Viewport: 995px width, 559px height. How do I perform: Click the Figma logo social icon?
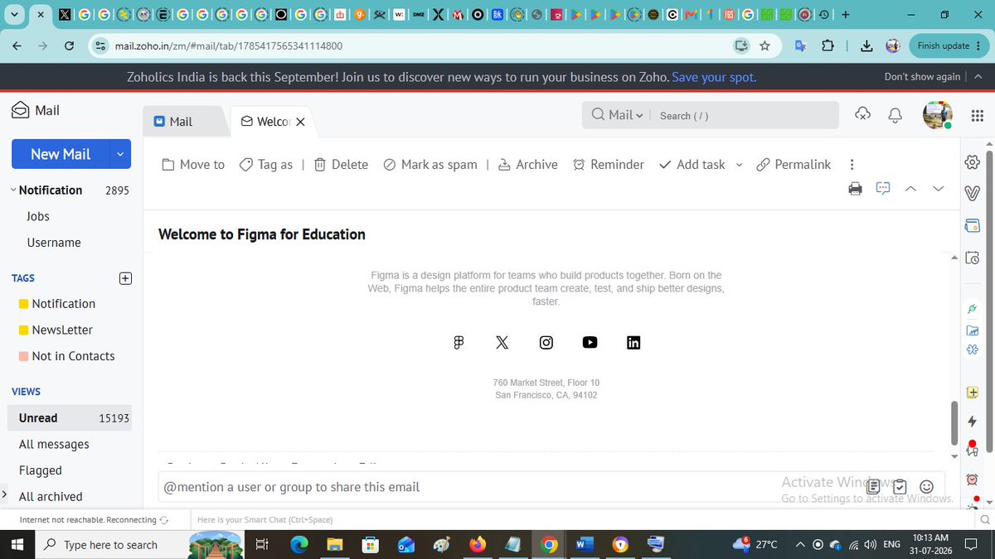point(459,342)
